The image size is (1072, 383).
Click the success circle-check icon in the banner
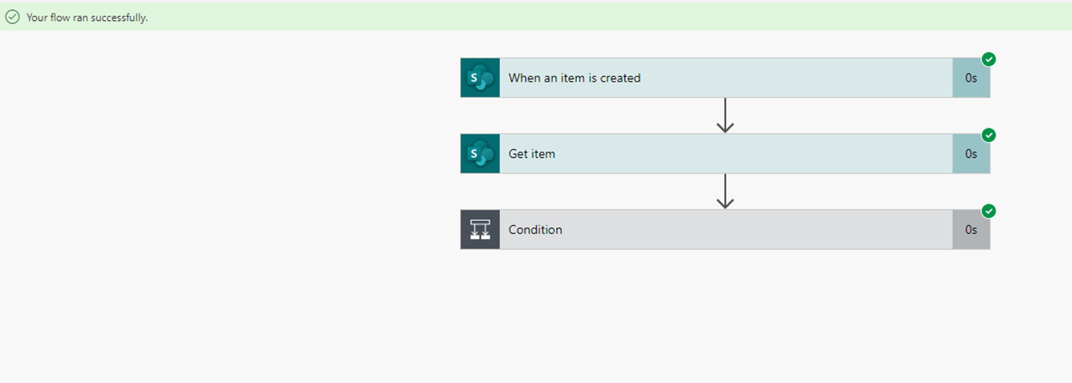point(12,17)
